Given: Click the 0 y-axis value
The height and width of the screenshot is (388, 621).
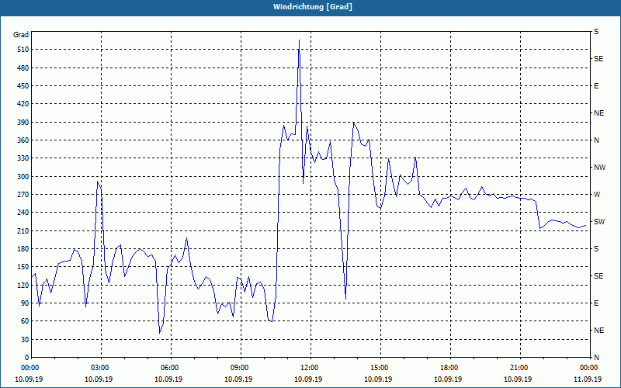Looking at the screenshot, I should click(x=27, y=358).
